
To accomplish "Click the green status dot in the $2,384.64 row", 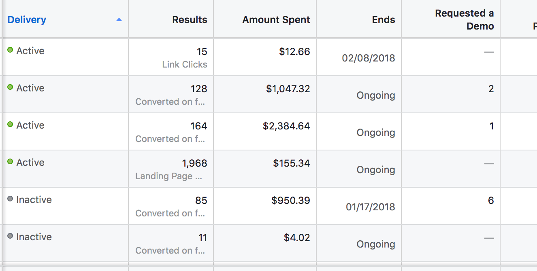I will tap(10, 125).
